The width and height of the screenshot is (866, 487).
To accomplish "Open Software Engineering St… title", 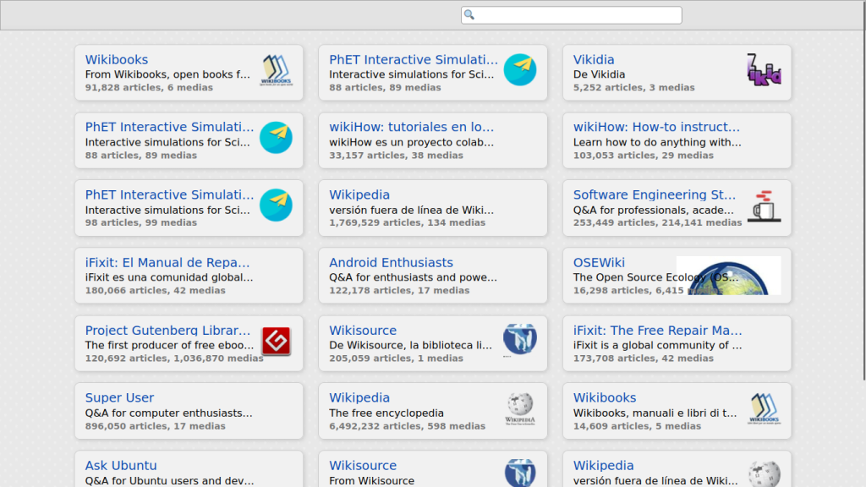I will click(655, 195).
